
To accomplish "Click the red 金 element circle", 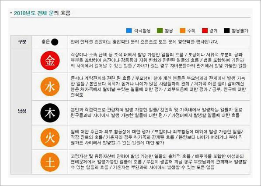I will 50,61.
